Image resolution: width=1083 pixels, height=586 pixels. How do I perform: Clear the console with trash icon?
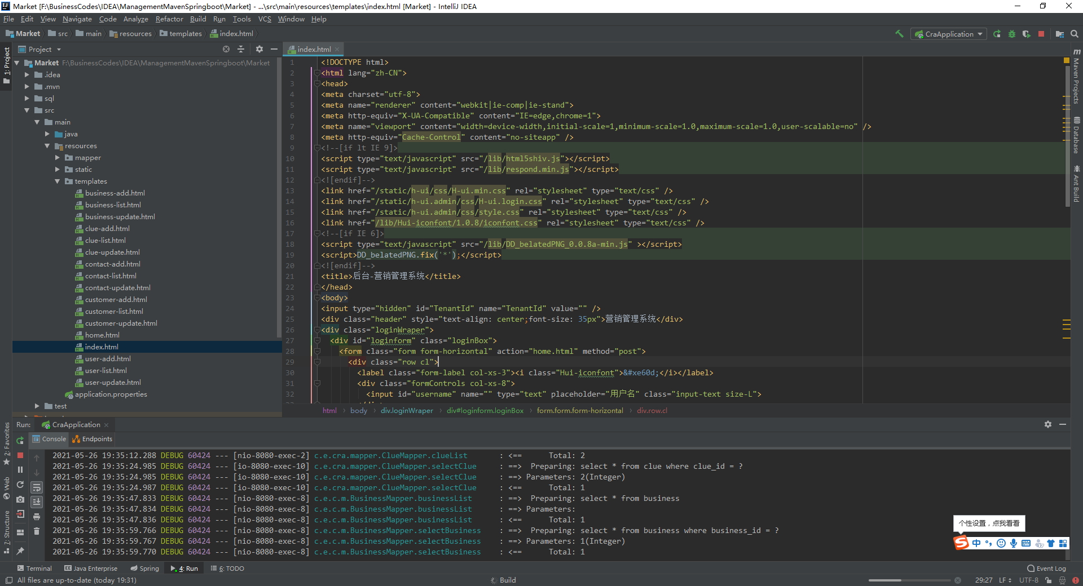37,531
